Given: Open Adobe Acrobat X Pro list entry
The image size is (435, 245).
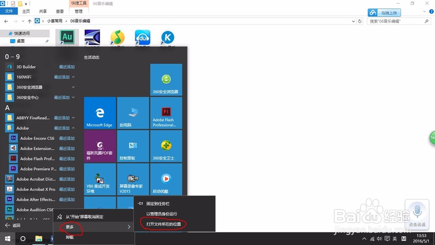Looking at the screenshot, I should tap(40, 189).
